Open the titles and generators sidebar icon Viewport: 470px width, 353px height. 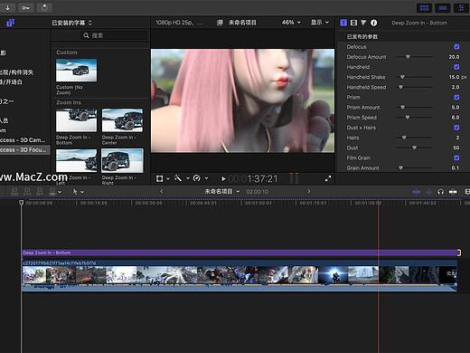pos(11,23)
